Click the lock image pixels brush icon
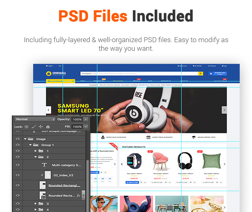This screenshot has width=252, height=212. (x=34, y=127)
